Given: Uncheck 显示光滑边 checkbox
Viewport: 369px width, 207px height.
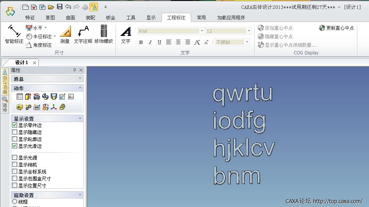Looking at the screenshot, I should (15, 146).
